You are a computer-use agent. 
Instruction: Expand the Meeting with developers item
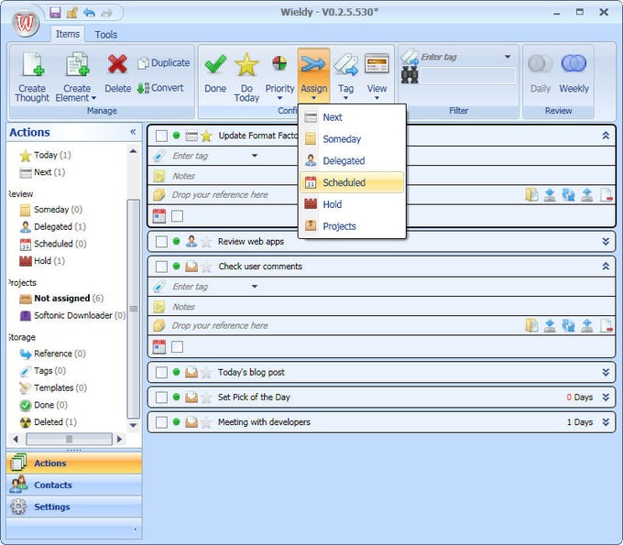[606, 422]
